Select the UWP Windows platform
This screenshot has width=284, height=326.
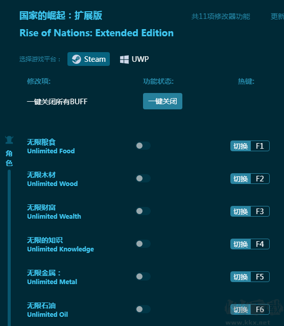134,59
